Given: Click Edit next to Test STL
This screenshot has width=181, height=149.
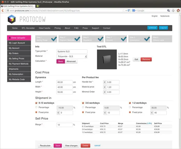Looking at the screenshot, I should click(x=136, y=59).
